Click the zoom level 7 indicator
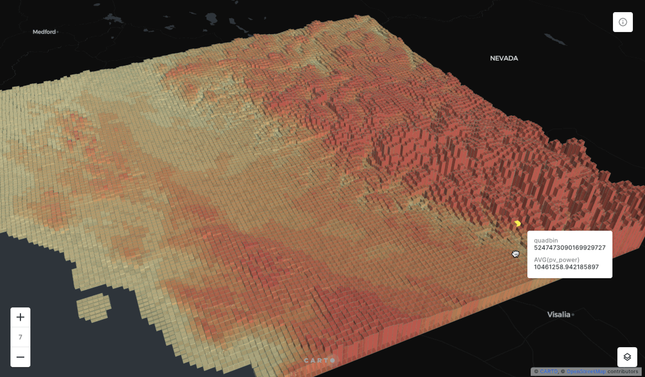This screenshot has height=377, width=645. 20,337
